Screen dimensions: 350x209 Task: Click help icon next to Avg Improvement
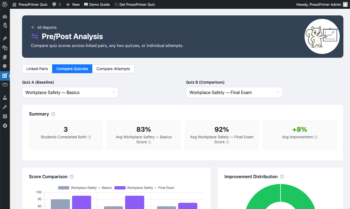[x=316, y=137]
